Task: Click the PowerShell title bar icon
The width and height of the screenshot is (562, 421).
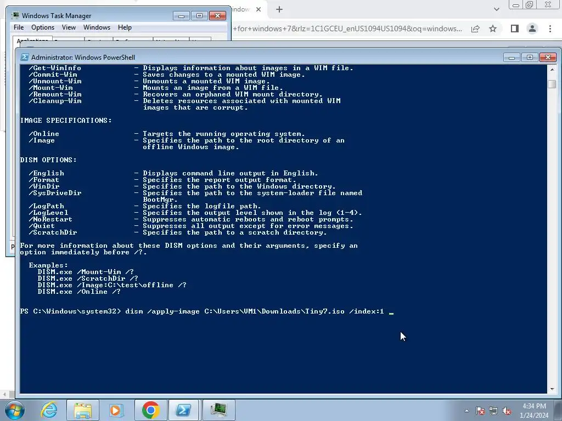Action: 24,57
